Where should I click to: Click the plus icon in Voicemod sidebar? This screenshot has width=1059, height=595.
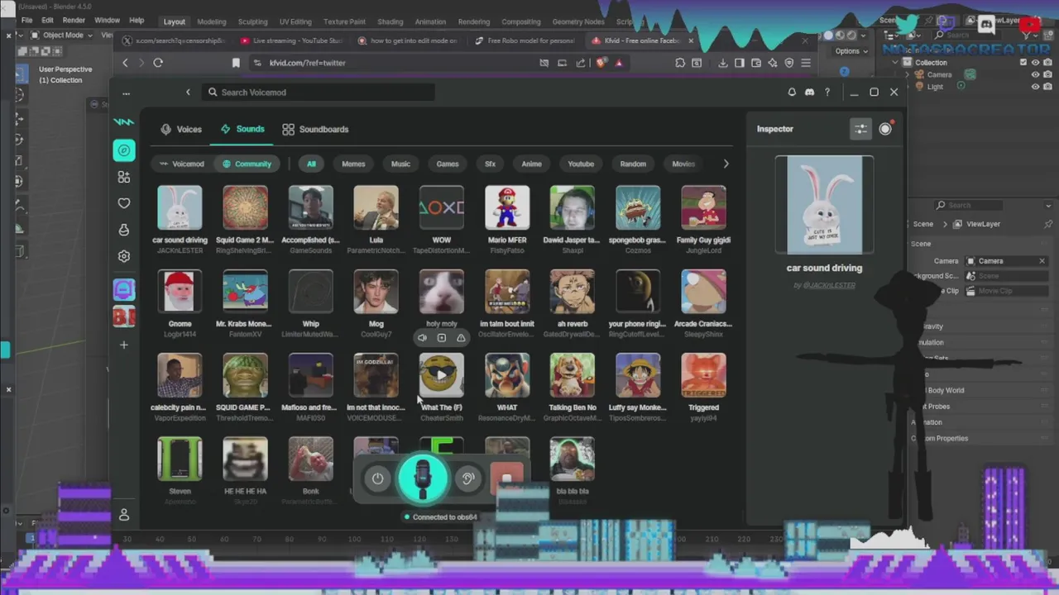[124, 345]
